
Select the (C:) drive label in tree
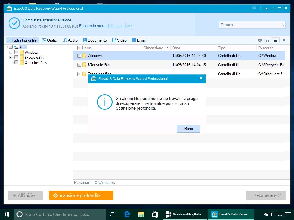click(23, 47)
